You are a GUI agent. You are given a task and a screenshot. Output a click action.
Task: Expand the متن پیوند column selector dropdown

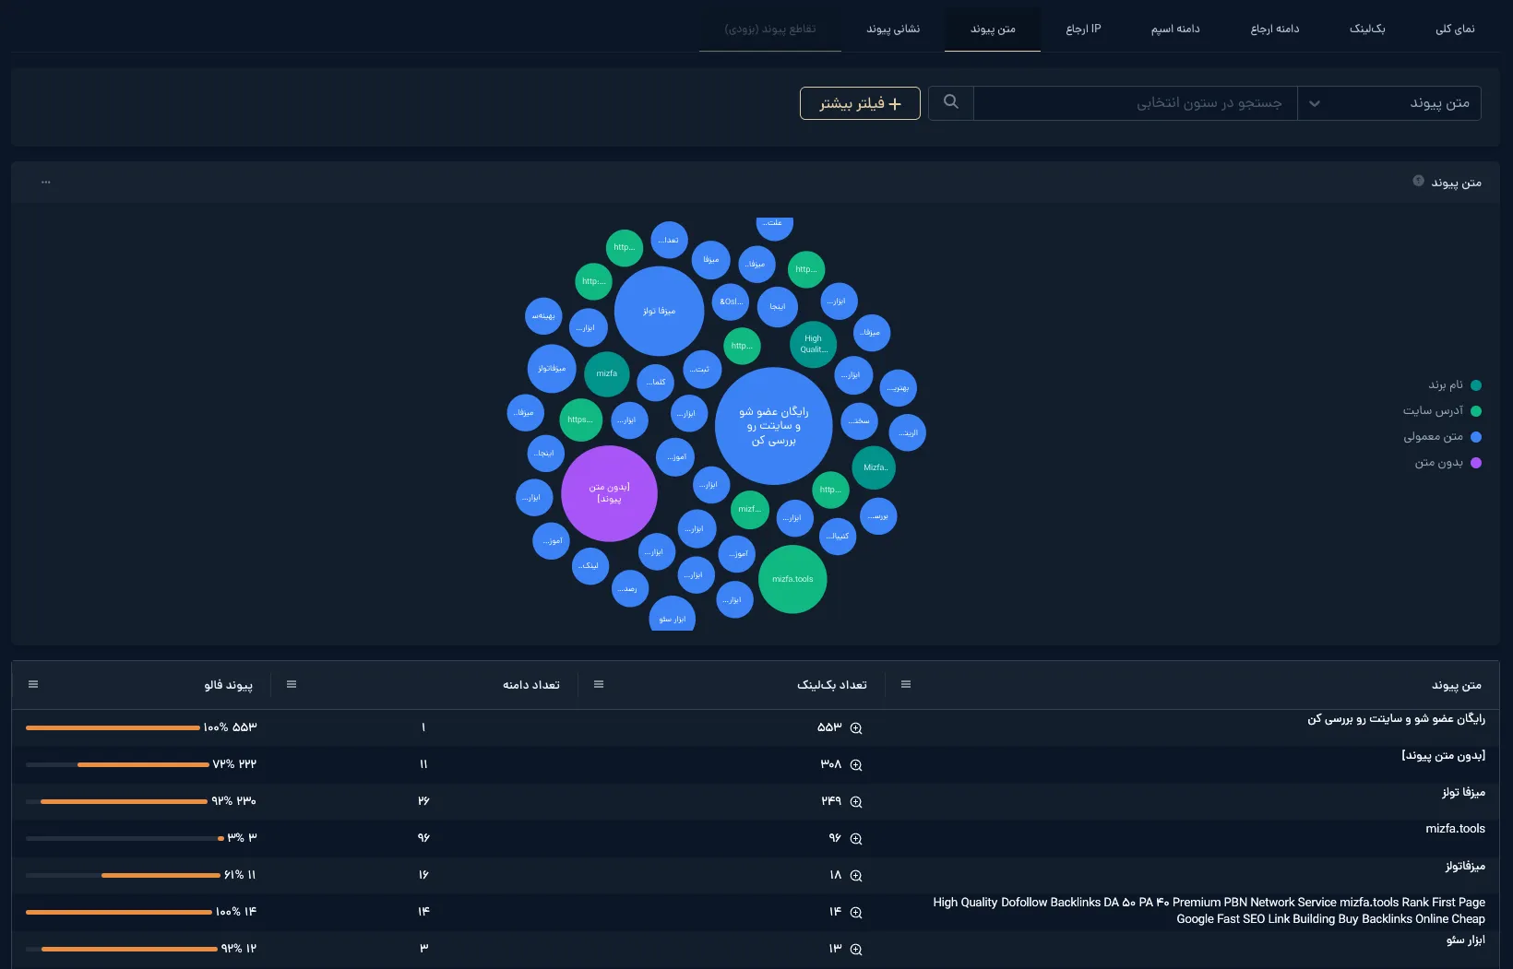coord(1389,102)
